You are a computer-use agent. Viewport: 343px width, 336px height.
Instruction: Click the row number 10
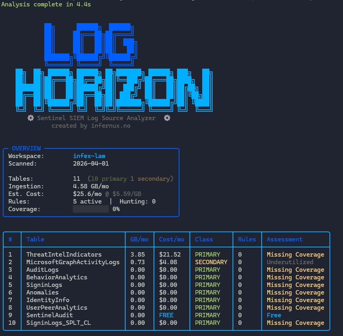coord(12,323)
